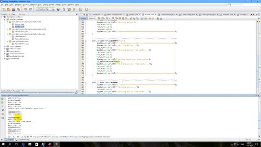Click the New File toolbar icon
Image resolution: width=261 pixels, height=147 pixels.
point(4,9)
